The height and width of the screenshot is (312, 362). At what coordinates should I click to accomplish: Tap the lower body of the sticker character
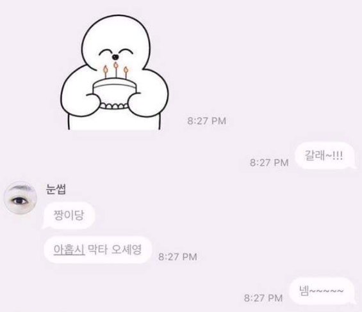click(114, 121)
